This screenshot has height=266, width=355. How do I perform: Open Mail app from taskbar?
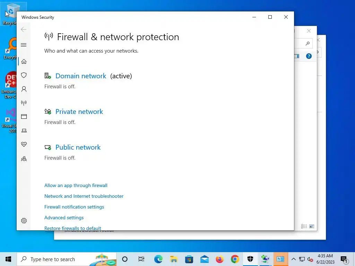pos(205,259)
